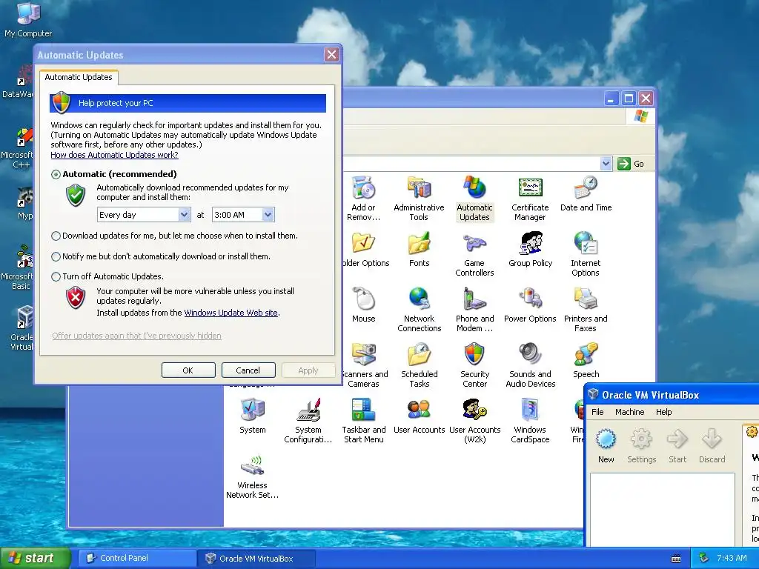Open Scheduled Tasks folder

click(x=420, y=365)
